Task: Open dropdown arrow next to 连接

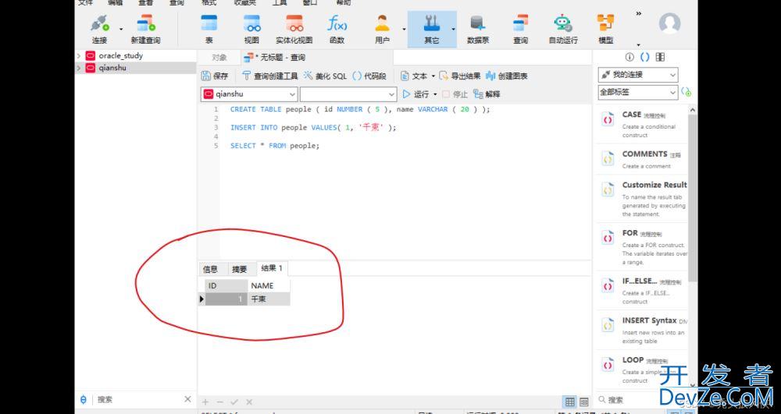Action: tap(120, 30)
